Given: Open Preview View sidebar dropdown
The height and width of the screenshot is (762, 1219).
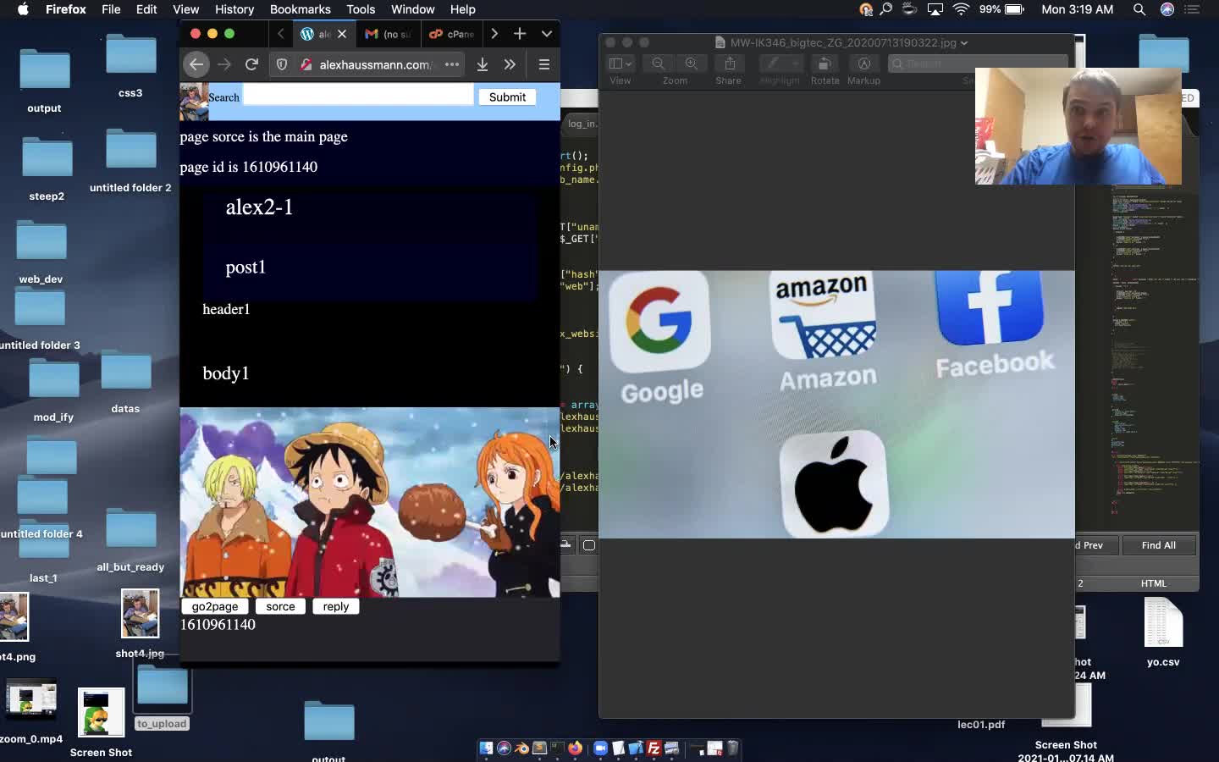Looking at the screenshot, I should coord(621,63).
